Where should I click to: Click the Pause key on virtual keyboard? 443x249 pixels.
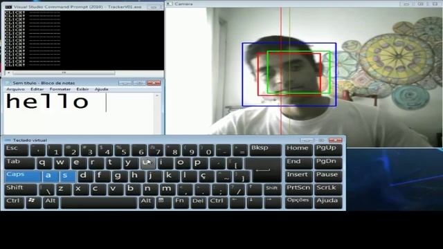[x=328, y=176]
